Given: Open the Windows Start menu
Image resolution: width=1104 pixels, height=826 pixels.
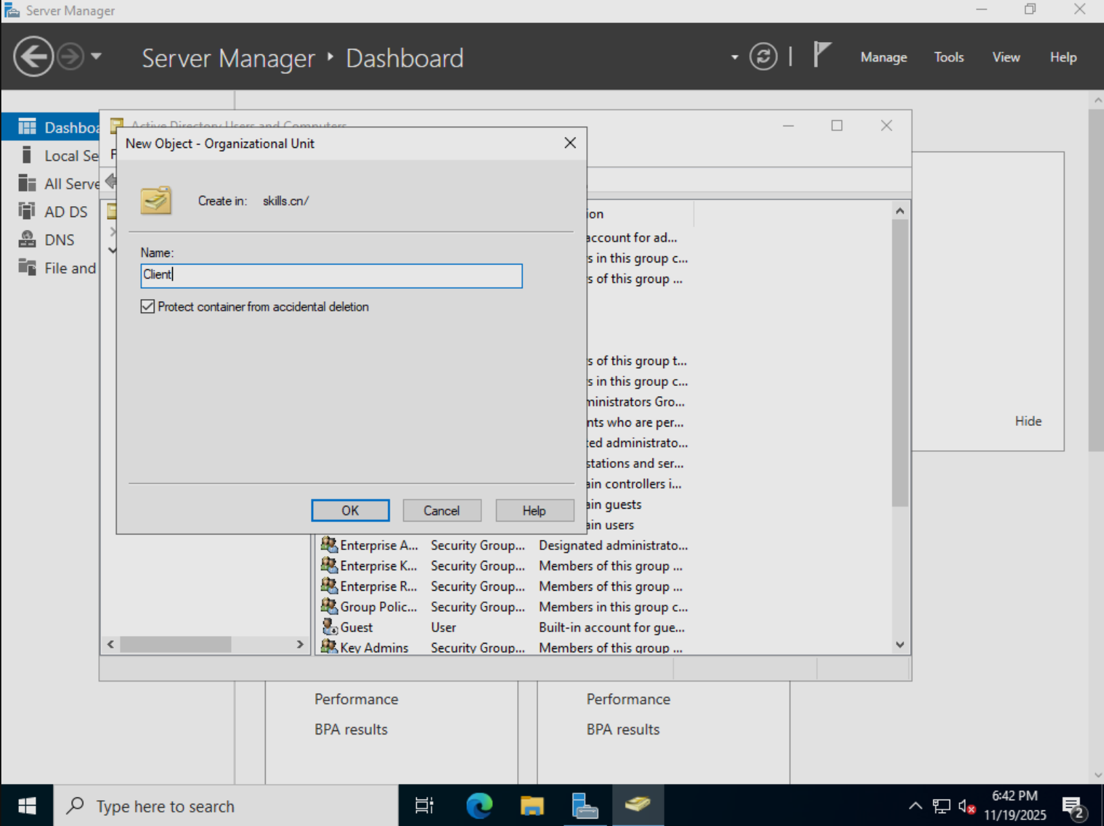Looking at the screenshot, I should click(27, 806).
